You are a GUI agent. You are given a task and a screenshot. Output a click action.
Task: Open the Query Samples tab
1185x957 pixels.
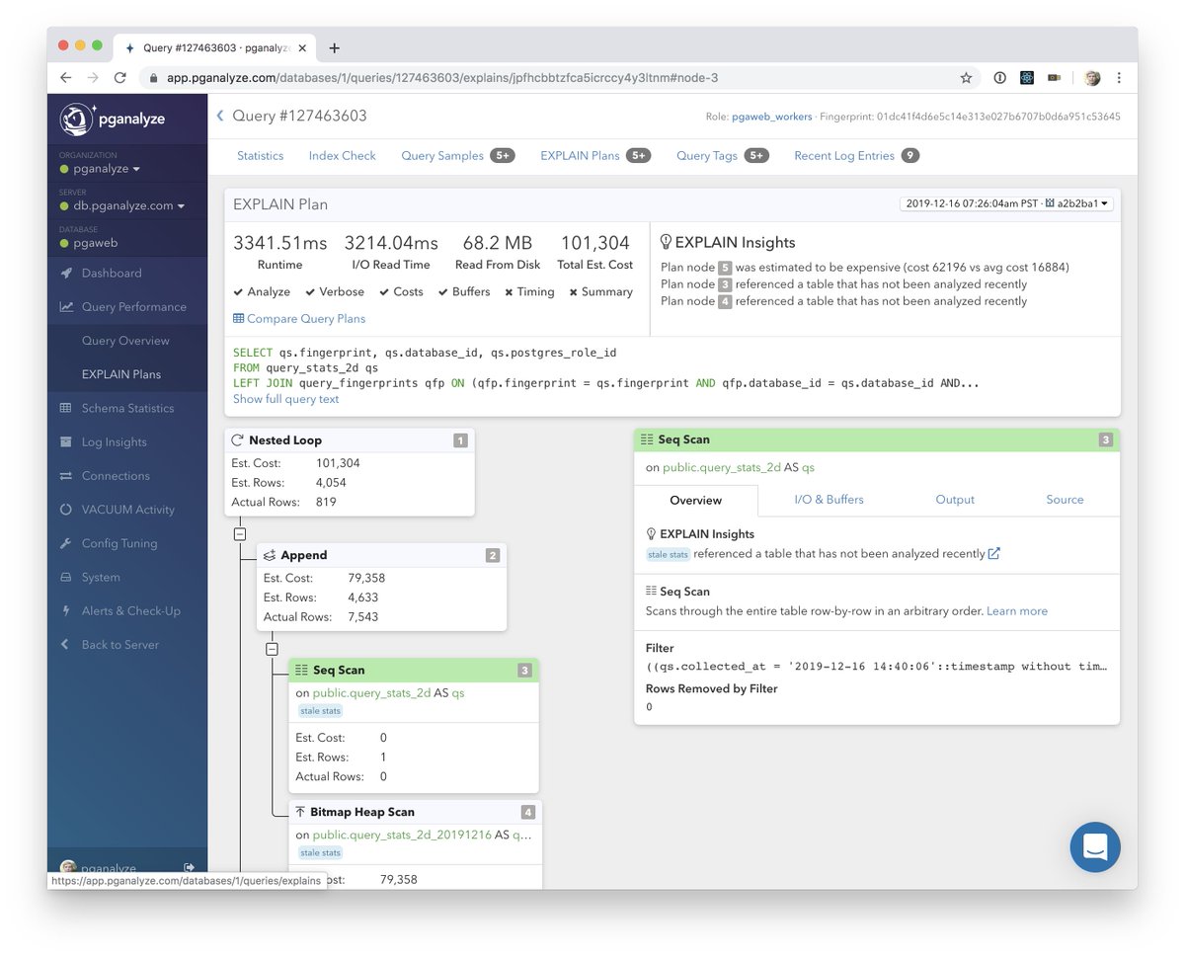tap(458, 156)
